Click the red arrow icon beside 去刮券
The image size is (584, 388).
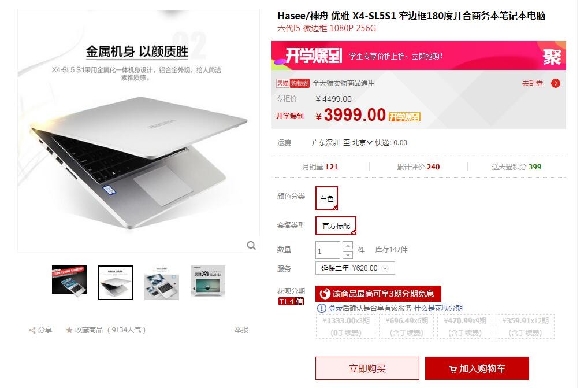point(555,83)
